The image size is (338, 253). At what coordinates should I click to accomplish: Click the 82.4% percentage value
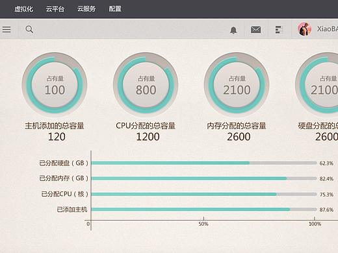click(x=326, y=179)
